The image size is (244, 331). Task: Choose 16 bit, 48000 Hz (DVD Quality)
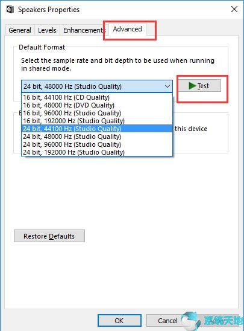click(x=97, y=105)
